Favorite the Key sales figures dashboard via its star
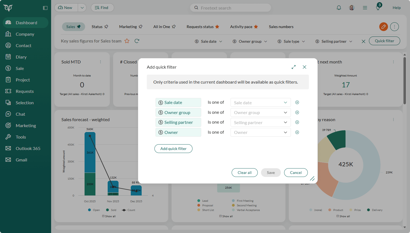The image size is (410, 233). (x=127, y=41)
